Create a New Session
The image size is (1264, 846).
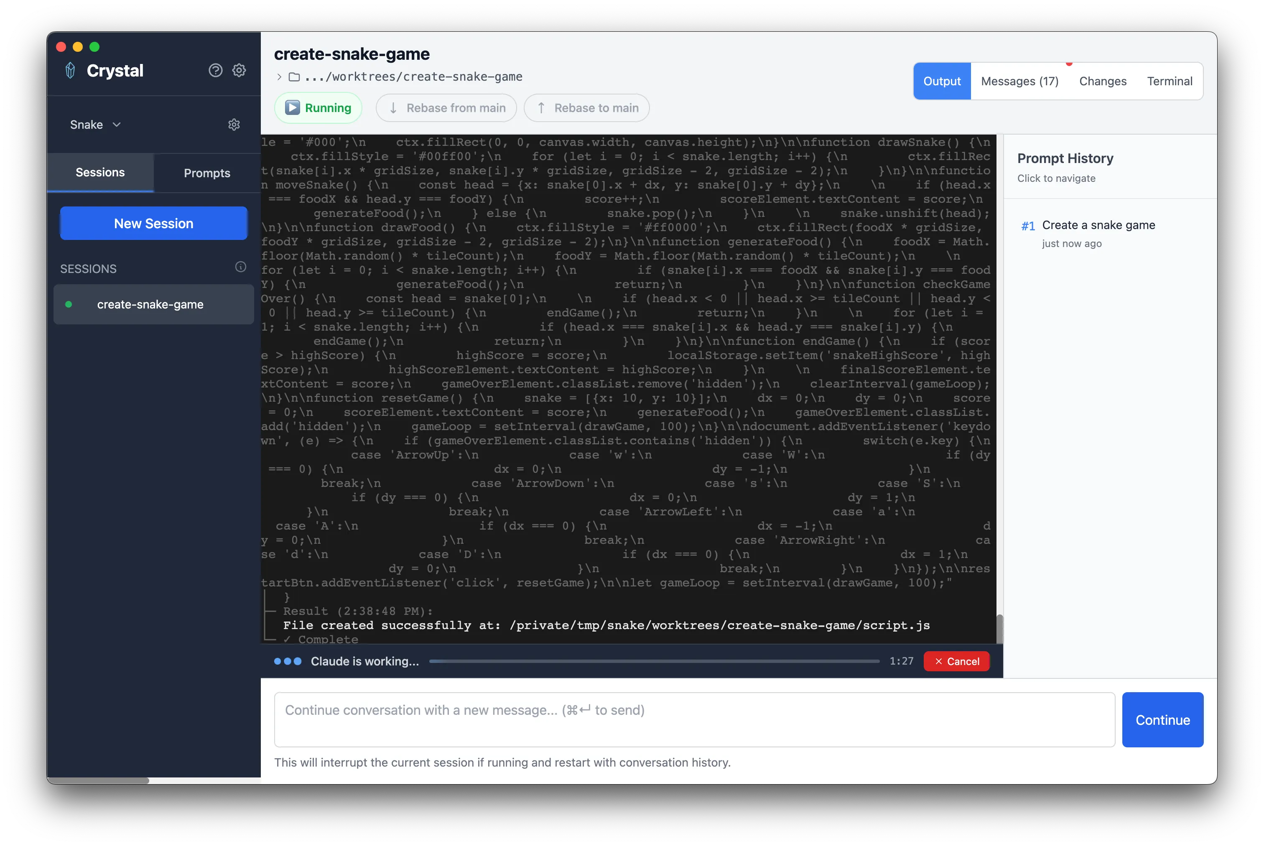coord(153,223)
